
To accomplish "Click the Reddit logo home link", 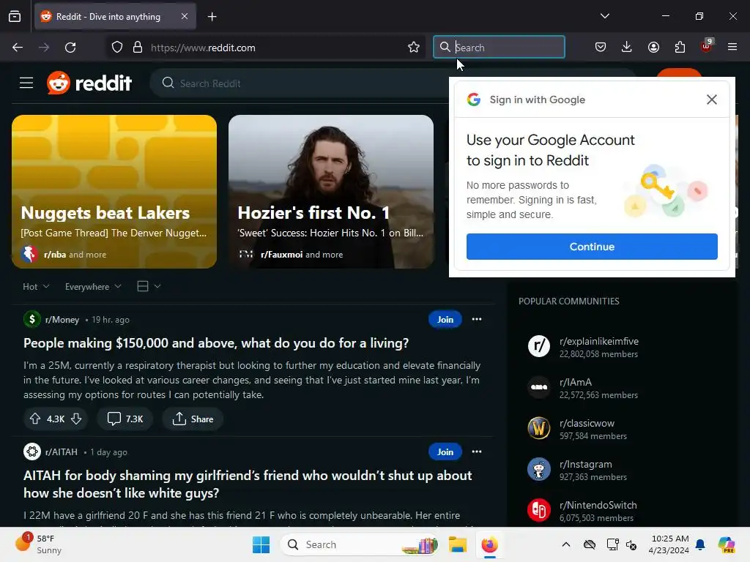I will [x=89, y=83].
